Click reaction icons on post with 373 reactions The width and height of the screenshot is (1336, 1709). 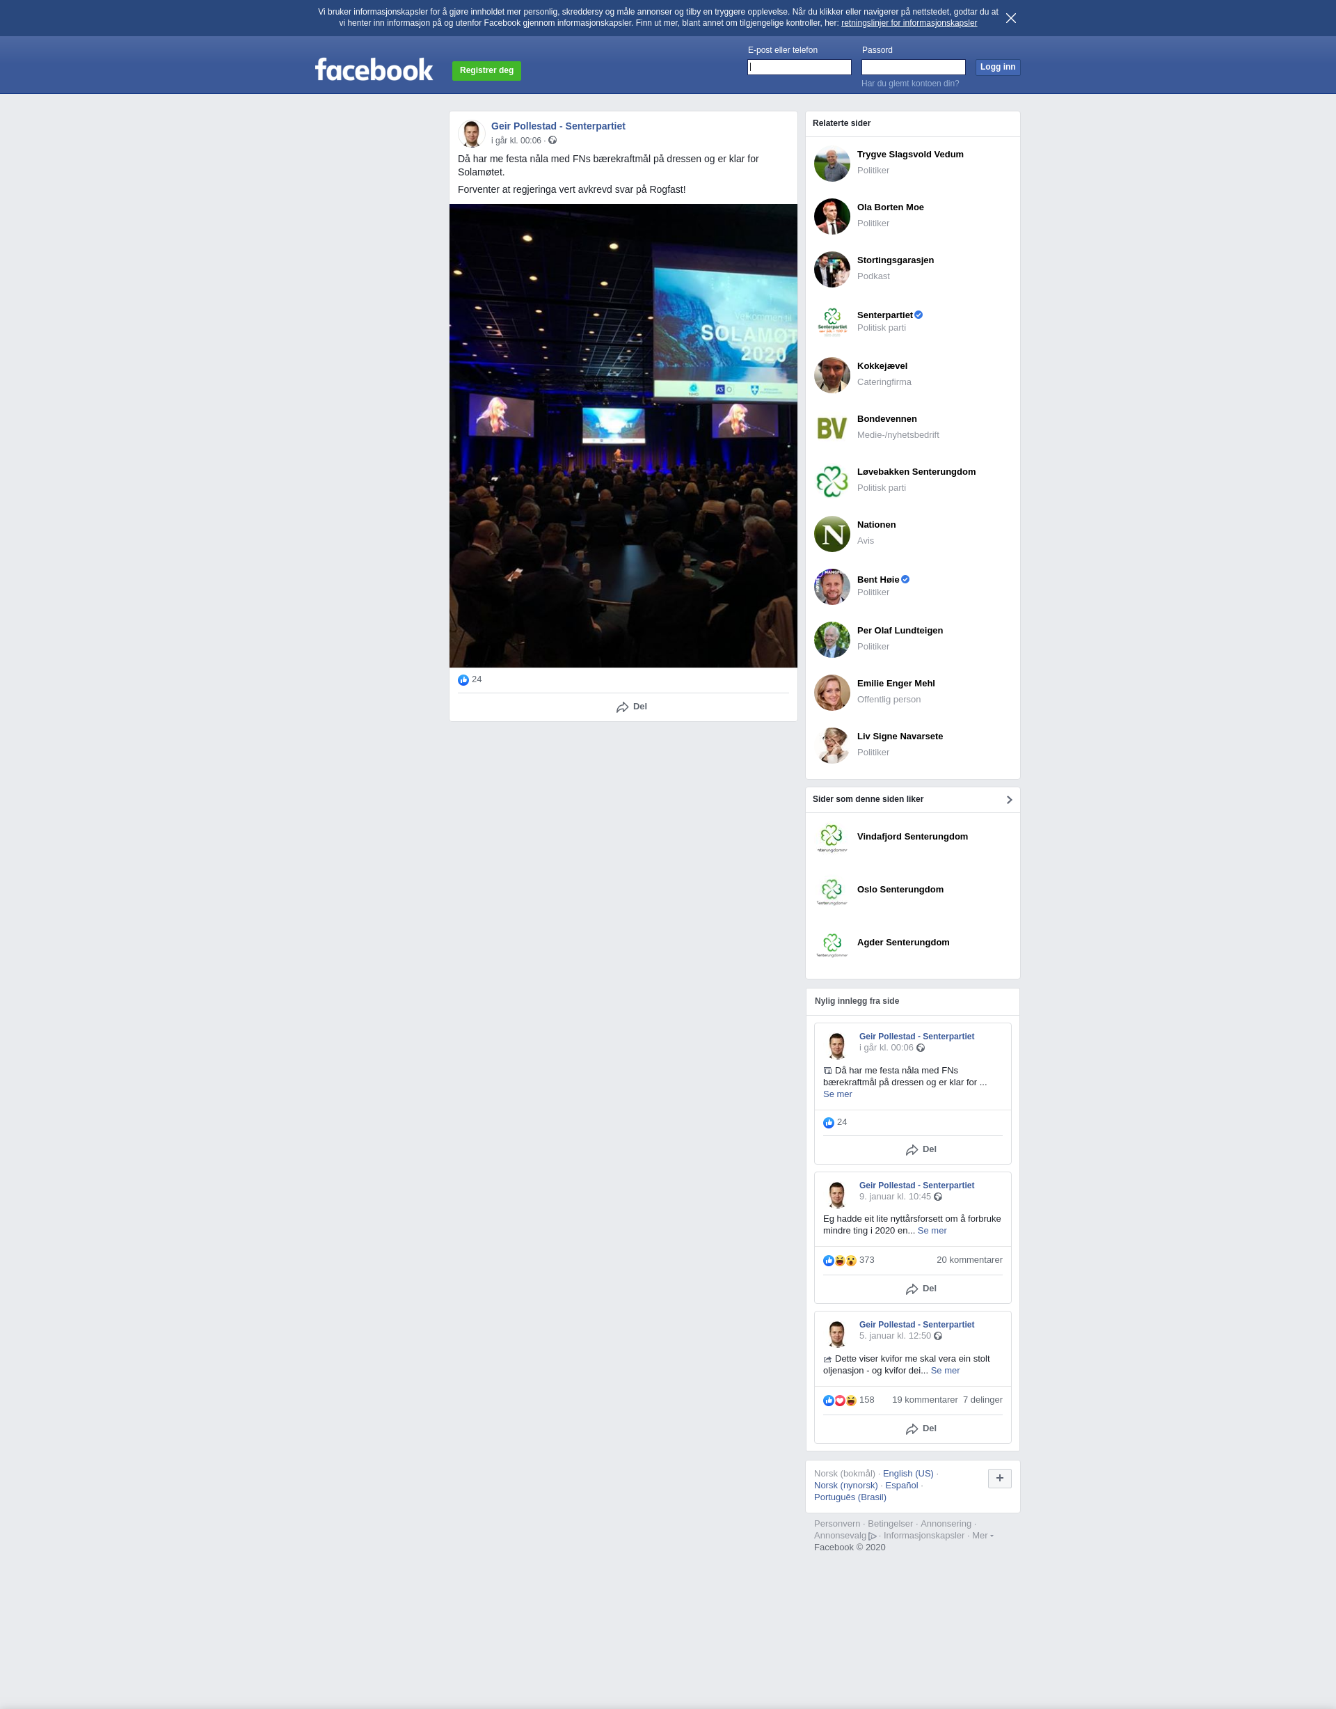pos(839,1261)
